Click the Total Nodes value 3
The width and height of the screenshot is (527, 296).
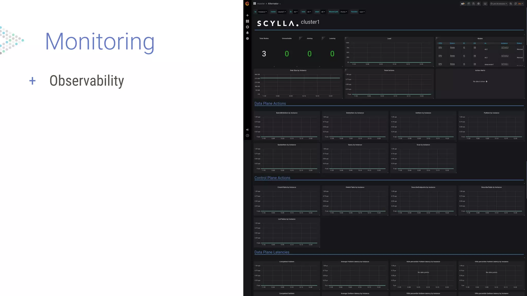(x=264, y=54)
